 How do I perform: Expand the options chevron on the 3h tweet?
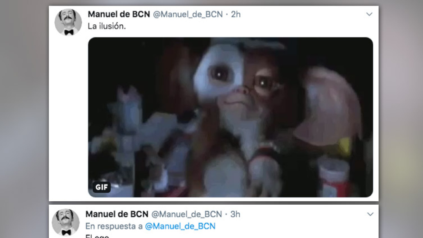pos(370,214)
